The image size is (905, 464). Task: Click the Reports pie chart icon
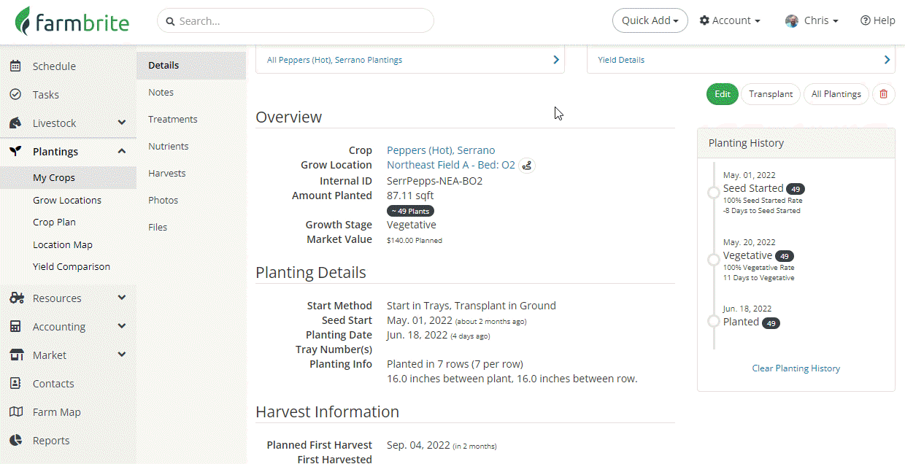pos(15,441)
